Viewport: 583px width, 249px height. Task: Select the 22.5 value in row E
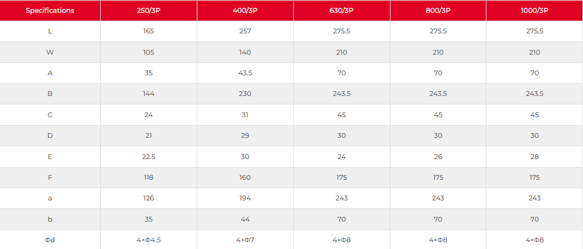click(x=148, y=157)
